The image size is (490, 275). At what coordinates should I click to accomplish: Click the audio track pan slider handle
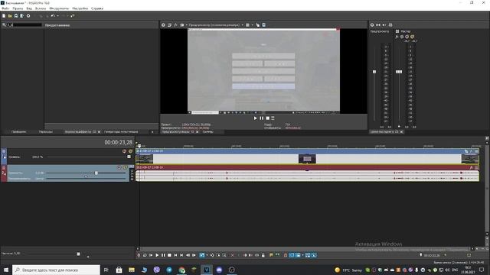[86, 176]
